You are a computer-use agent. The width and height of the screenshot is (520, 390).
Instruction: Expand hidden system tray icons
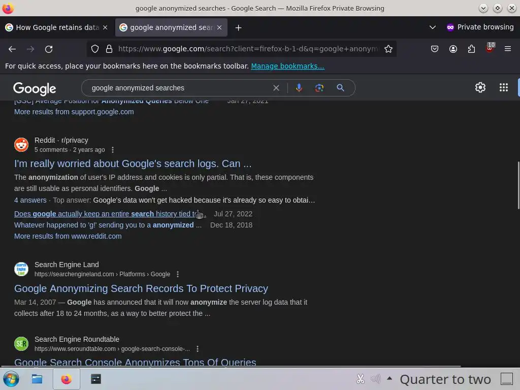click(x=389, y=378)
